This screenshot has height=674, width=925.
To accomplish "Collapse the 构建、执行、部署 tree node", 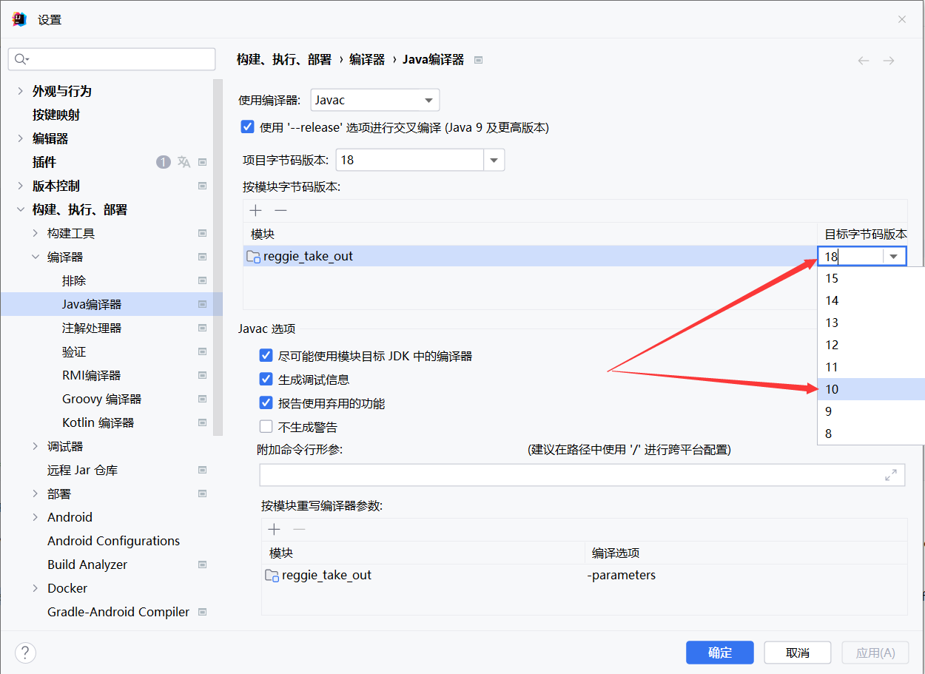I will [20, 209].
